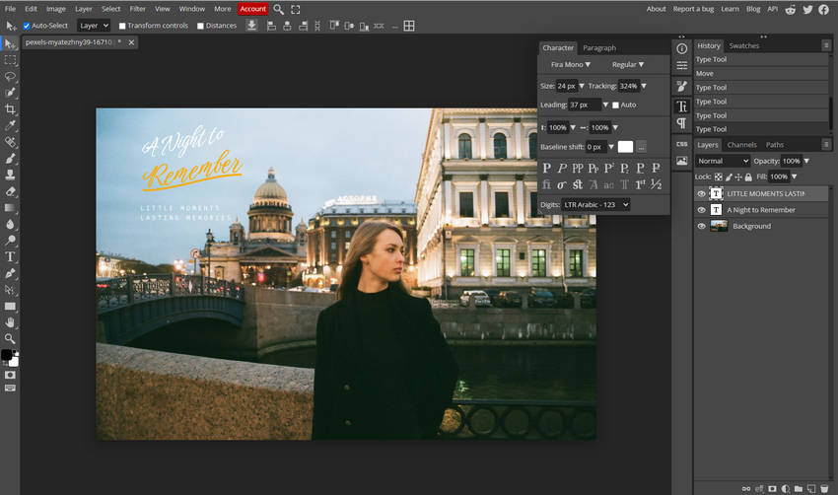Image resolution: width=838 pixels, height=495 pixels.
Task: Select the Brush tool
Action: tap(10, 158)
